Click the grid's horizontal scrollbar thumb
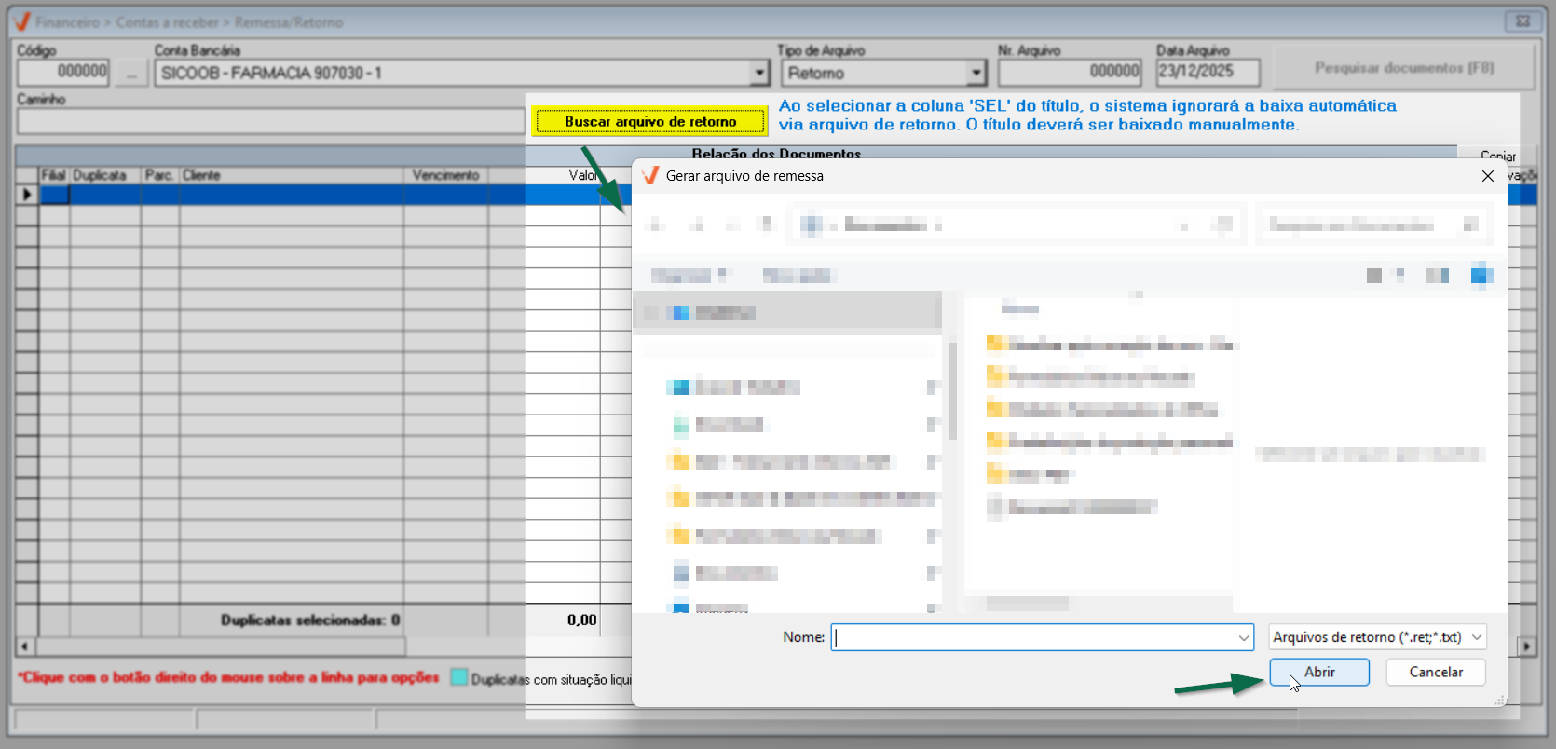The image size is (1556, 749). tap(221, 646)
